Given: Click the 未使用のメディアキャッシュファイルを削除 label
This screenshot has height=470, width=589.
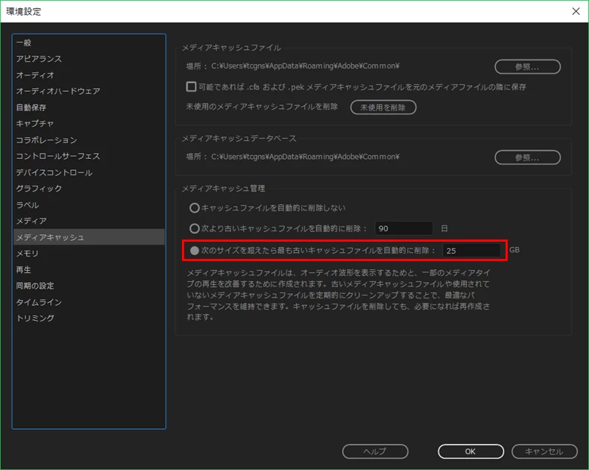Looking at the screenshot, I should [x=262, y=107].
